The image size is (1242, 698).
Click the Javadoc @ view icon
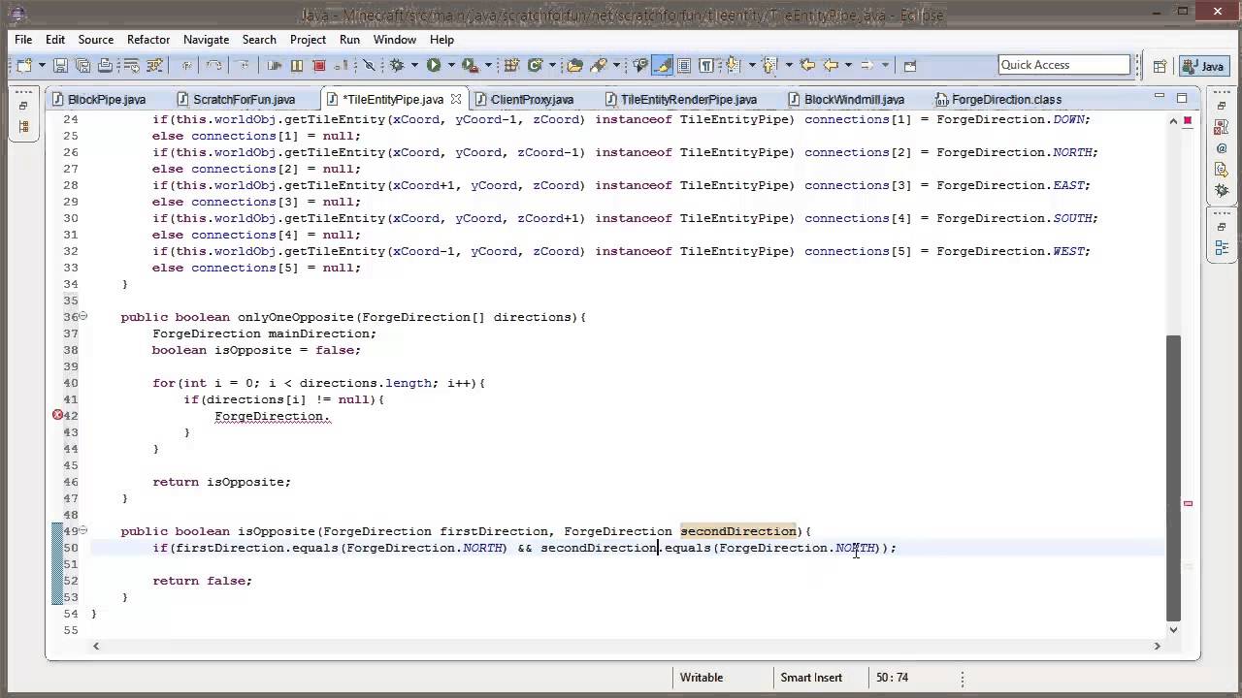point(1222,148)
